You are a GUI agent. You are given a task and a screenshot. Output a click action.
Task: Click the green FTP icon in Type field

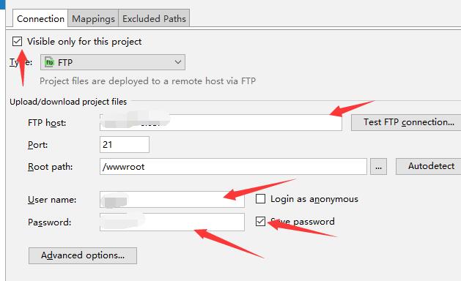coord(49,62)
